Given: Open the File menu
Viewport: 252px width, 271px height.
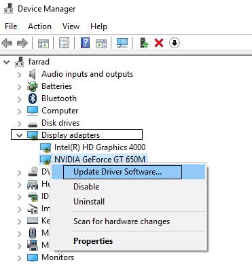Looking at the screenshot, I should click(11, 26).
